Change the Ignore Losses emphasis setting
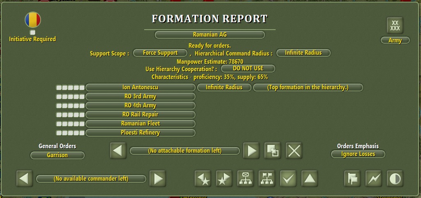Screen dimensions: 421x198 tap(358, 154)
